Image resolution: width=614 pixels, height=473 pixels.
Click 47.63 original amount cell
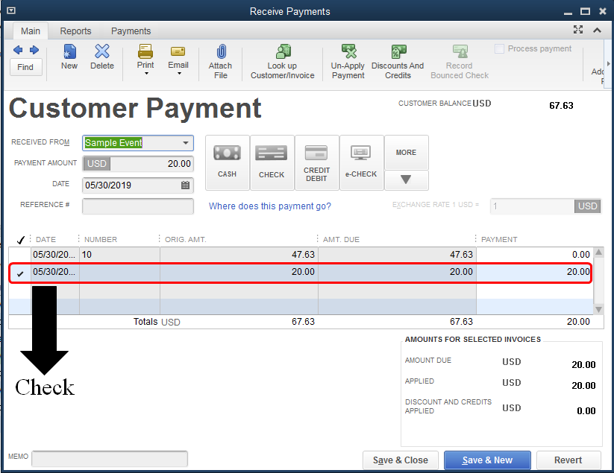(239, 255)
